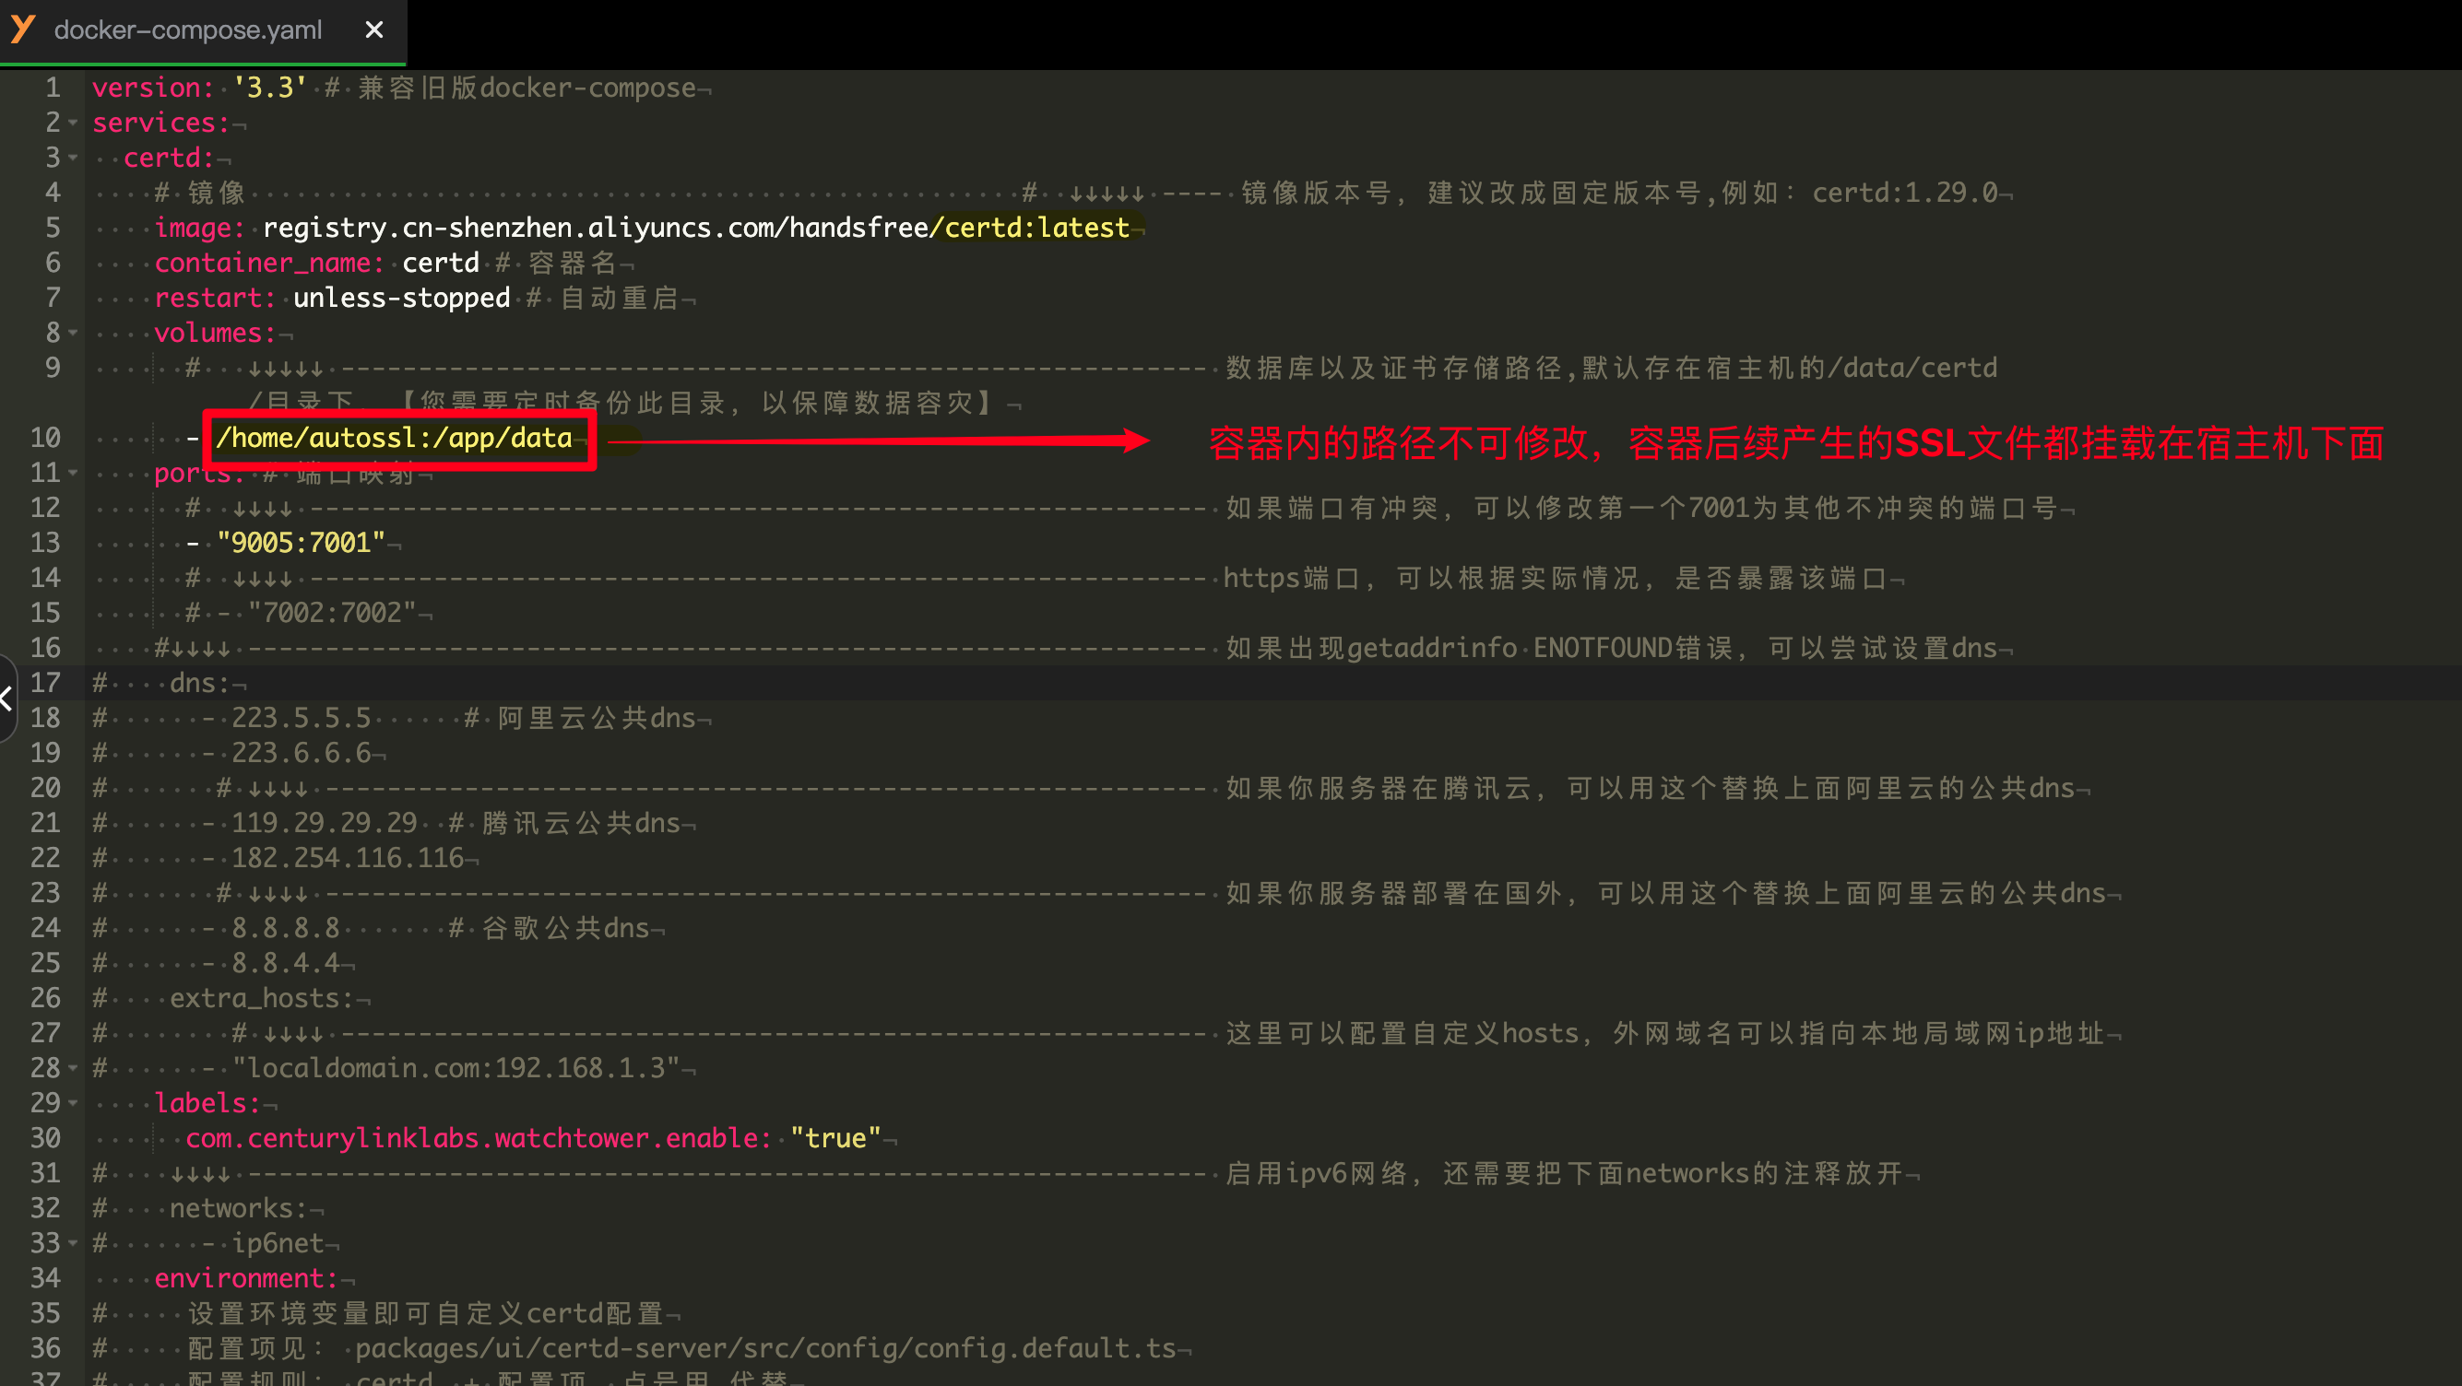
Task: Click the watchtower enable "true" value
Action: pyautogui.click(x=835, y=1139)
